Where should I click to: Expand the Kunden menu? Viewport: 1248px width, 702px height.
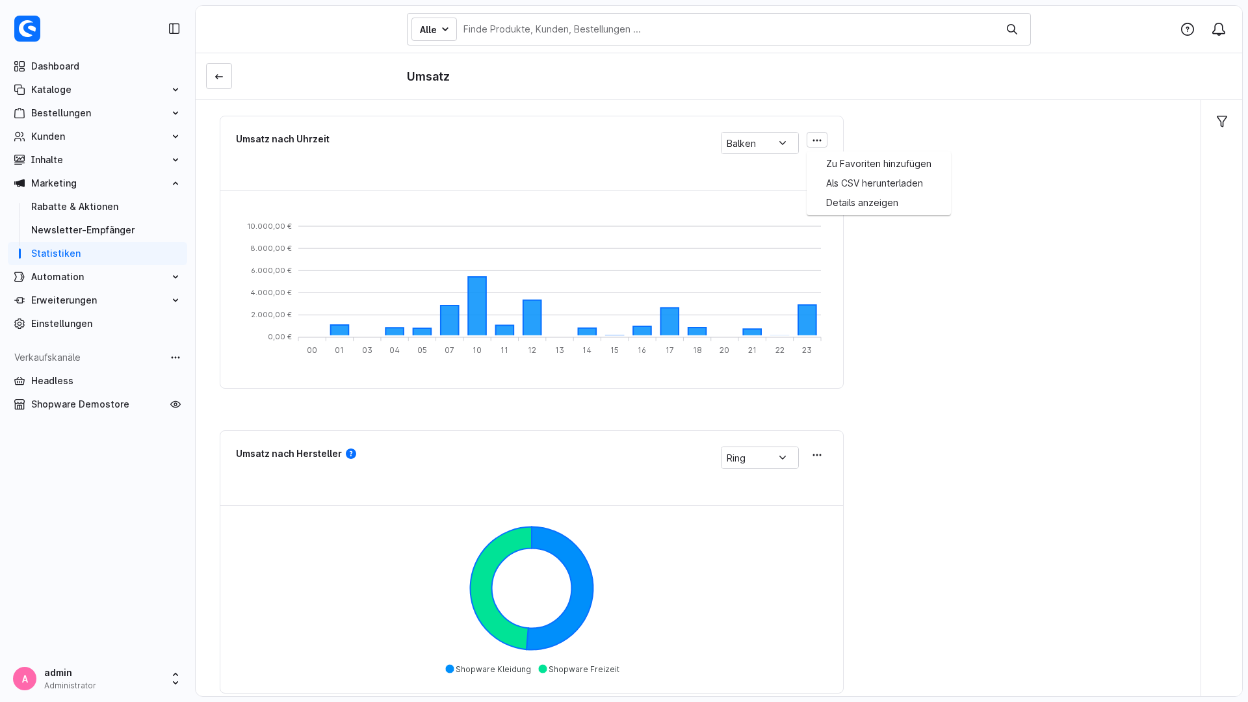click(x=97, y=136)
